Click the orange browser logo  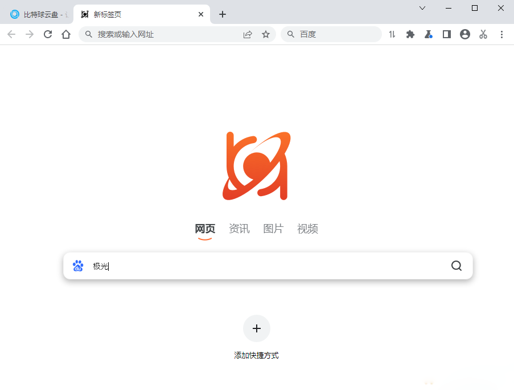pos(257,166)
